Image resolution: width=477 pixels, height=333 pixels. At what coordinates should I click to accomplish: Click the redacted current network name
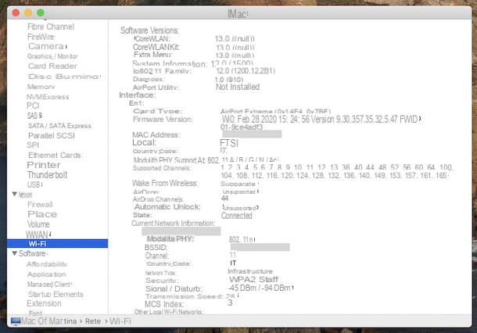[181, 231]
